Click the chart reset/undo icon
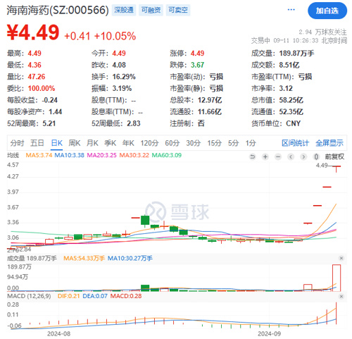352x339 pixels. click(x=253, y=156)
